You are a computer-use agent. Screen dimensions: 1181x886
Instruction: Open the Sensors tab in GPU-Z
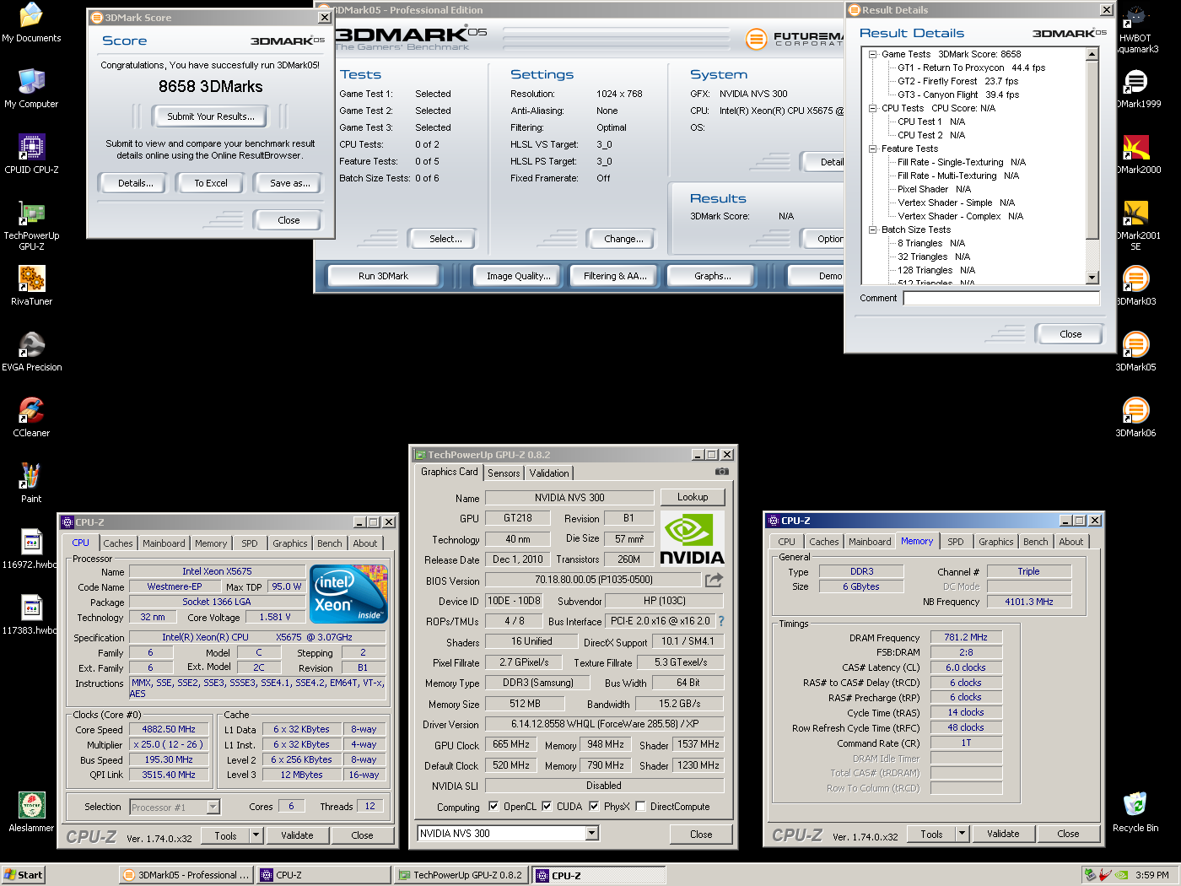tap(504, 473)
